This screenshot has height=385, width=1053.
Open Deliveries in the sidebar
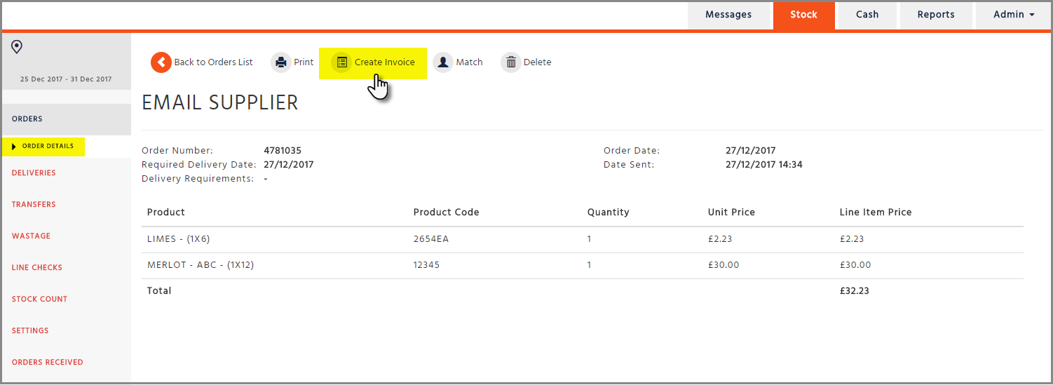(x=34, y=173)
